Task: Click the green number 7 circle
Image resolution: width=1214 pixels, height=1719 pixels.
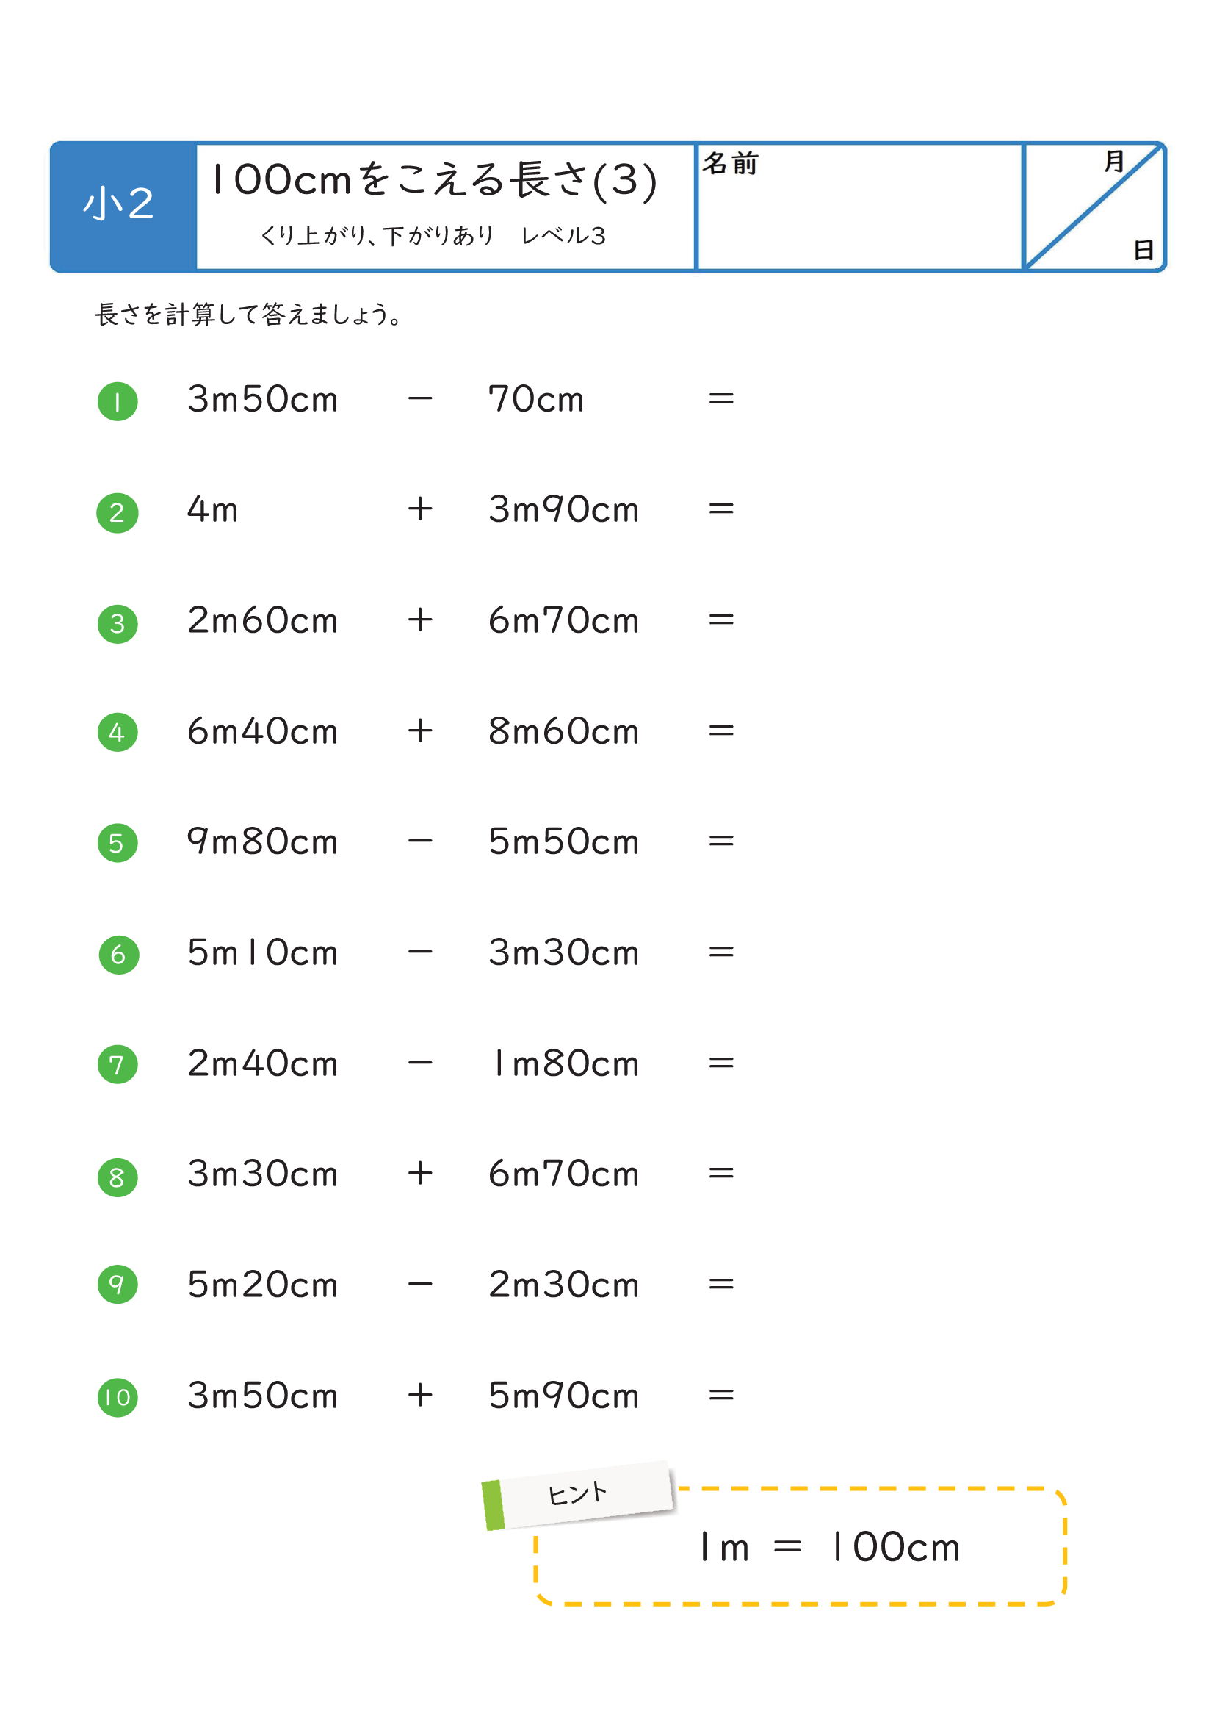Action: click(118, 1065)
